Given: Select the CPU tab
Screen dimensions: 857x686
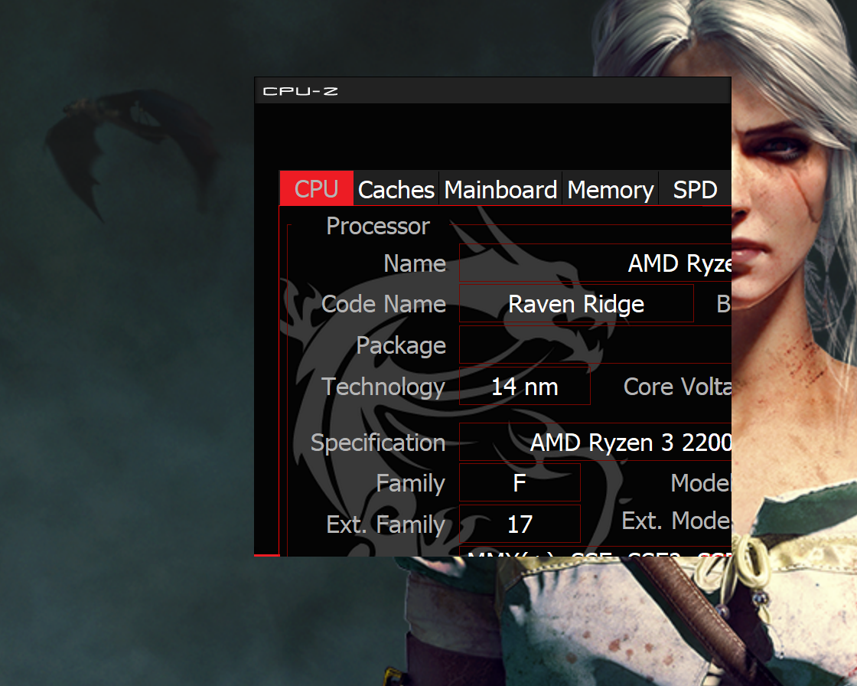Looking at the screenshot, I should (317, 189).
